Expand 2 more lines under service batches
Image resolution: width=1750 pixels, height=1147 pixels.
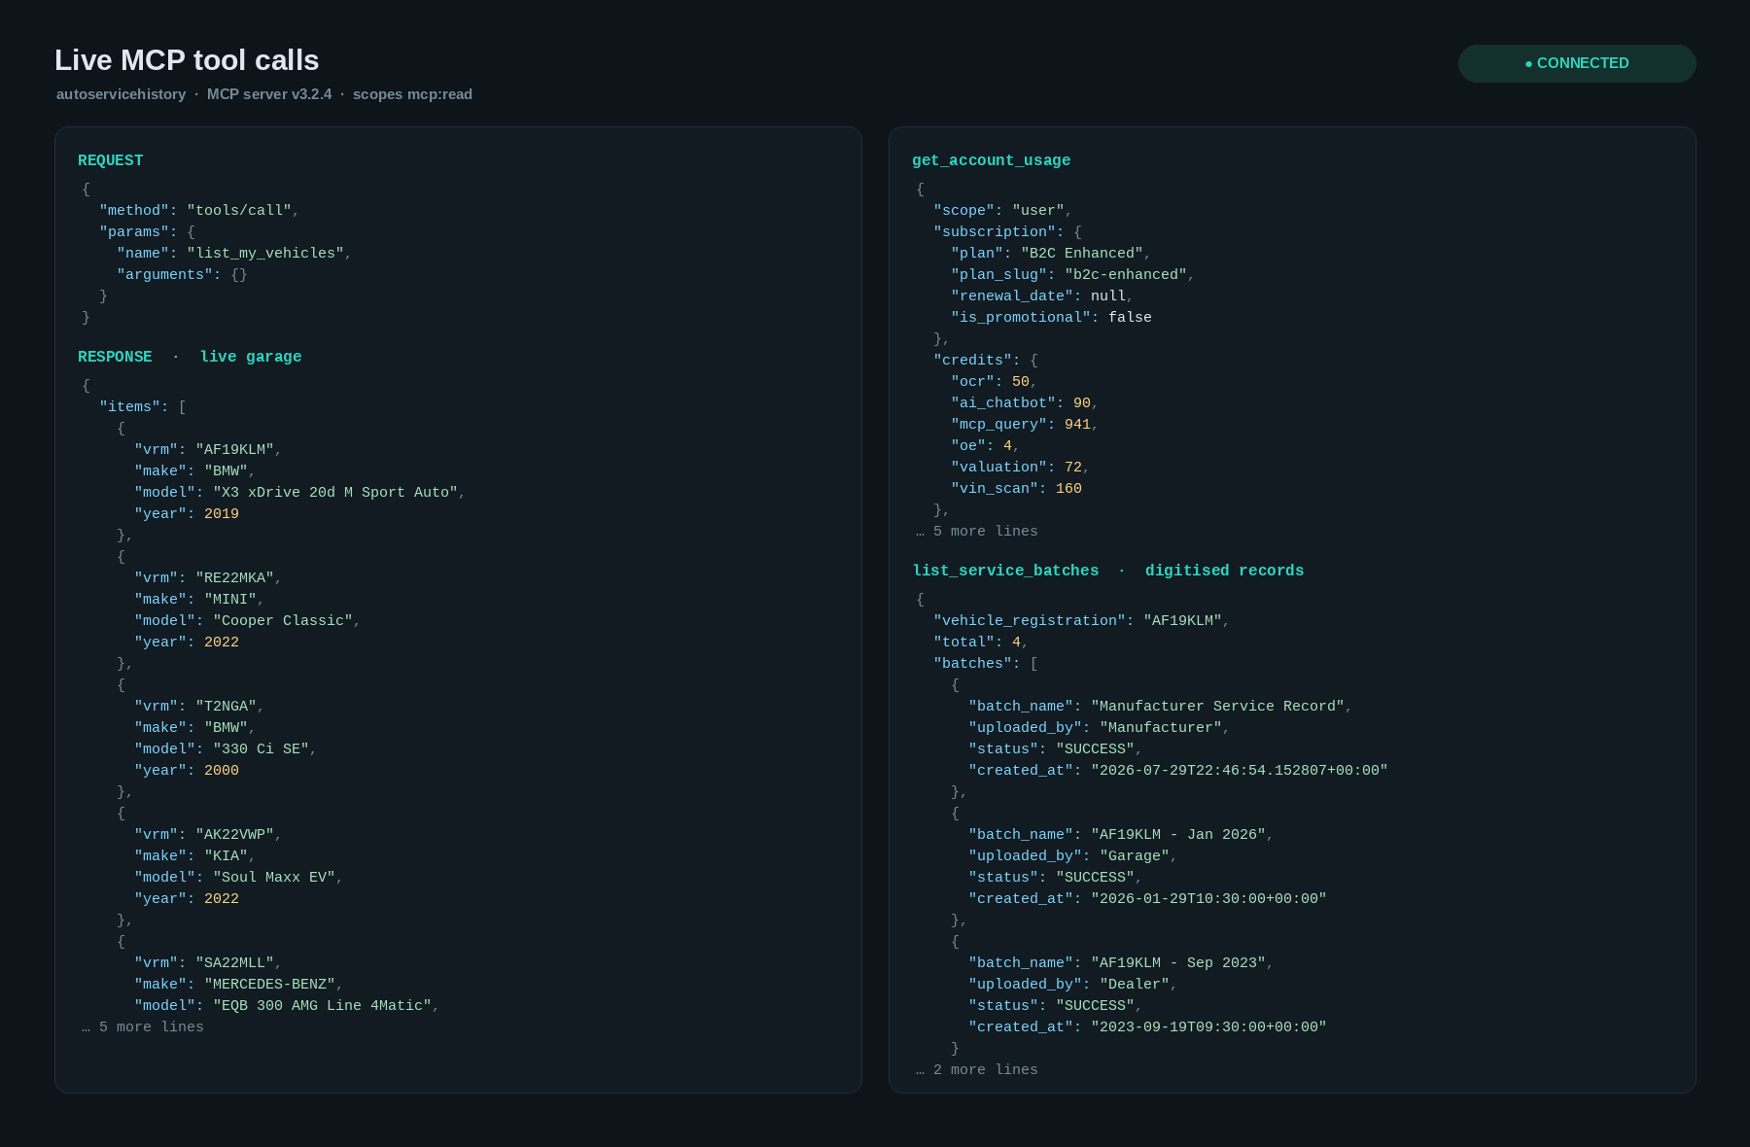tap(977, 1070)
